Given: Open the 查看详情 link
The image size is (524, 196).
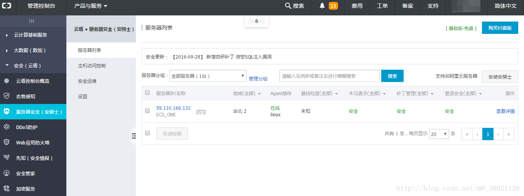Looking at the screenshot, I should (505, 111).
